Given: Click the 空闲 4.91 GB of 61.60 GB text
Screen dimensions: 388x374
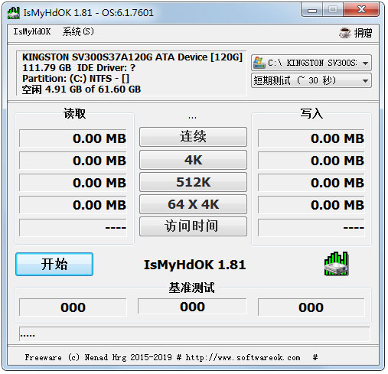Looking at the screenshot, I should point(81,89).
